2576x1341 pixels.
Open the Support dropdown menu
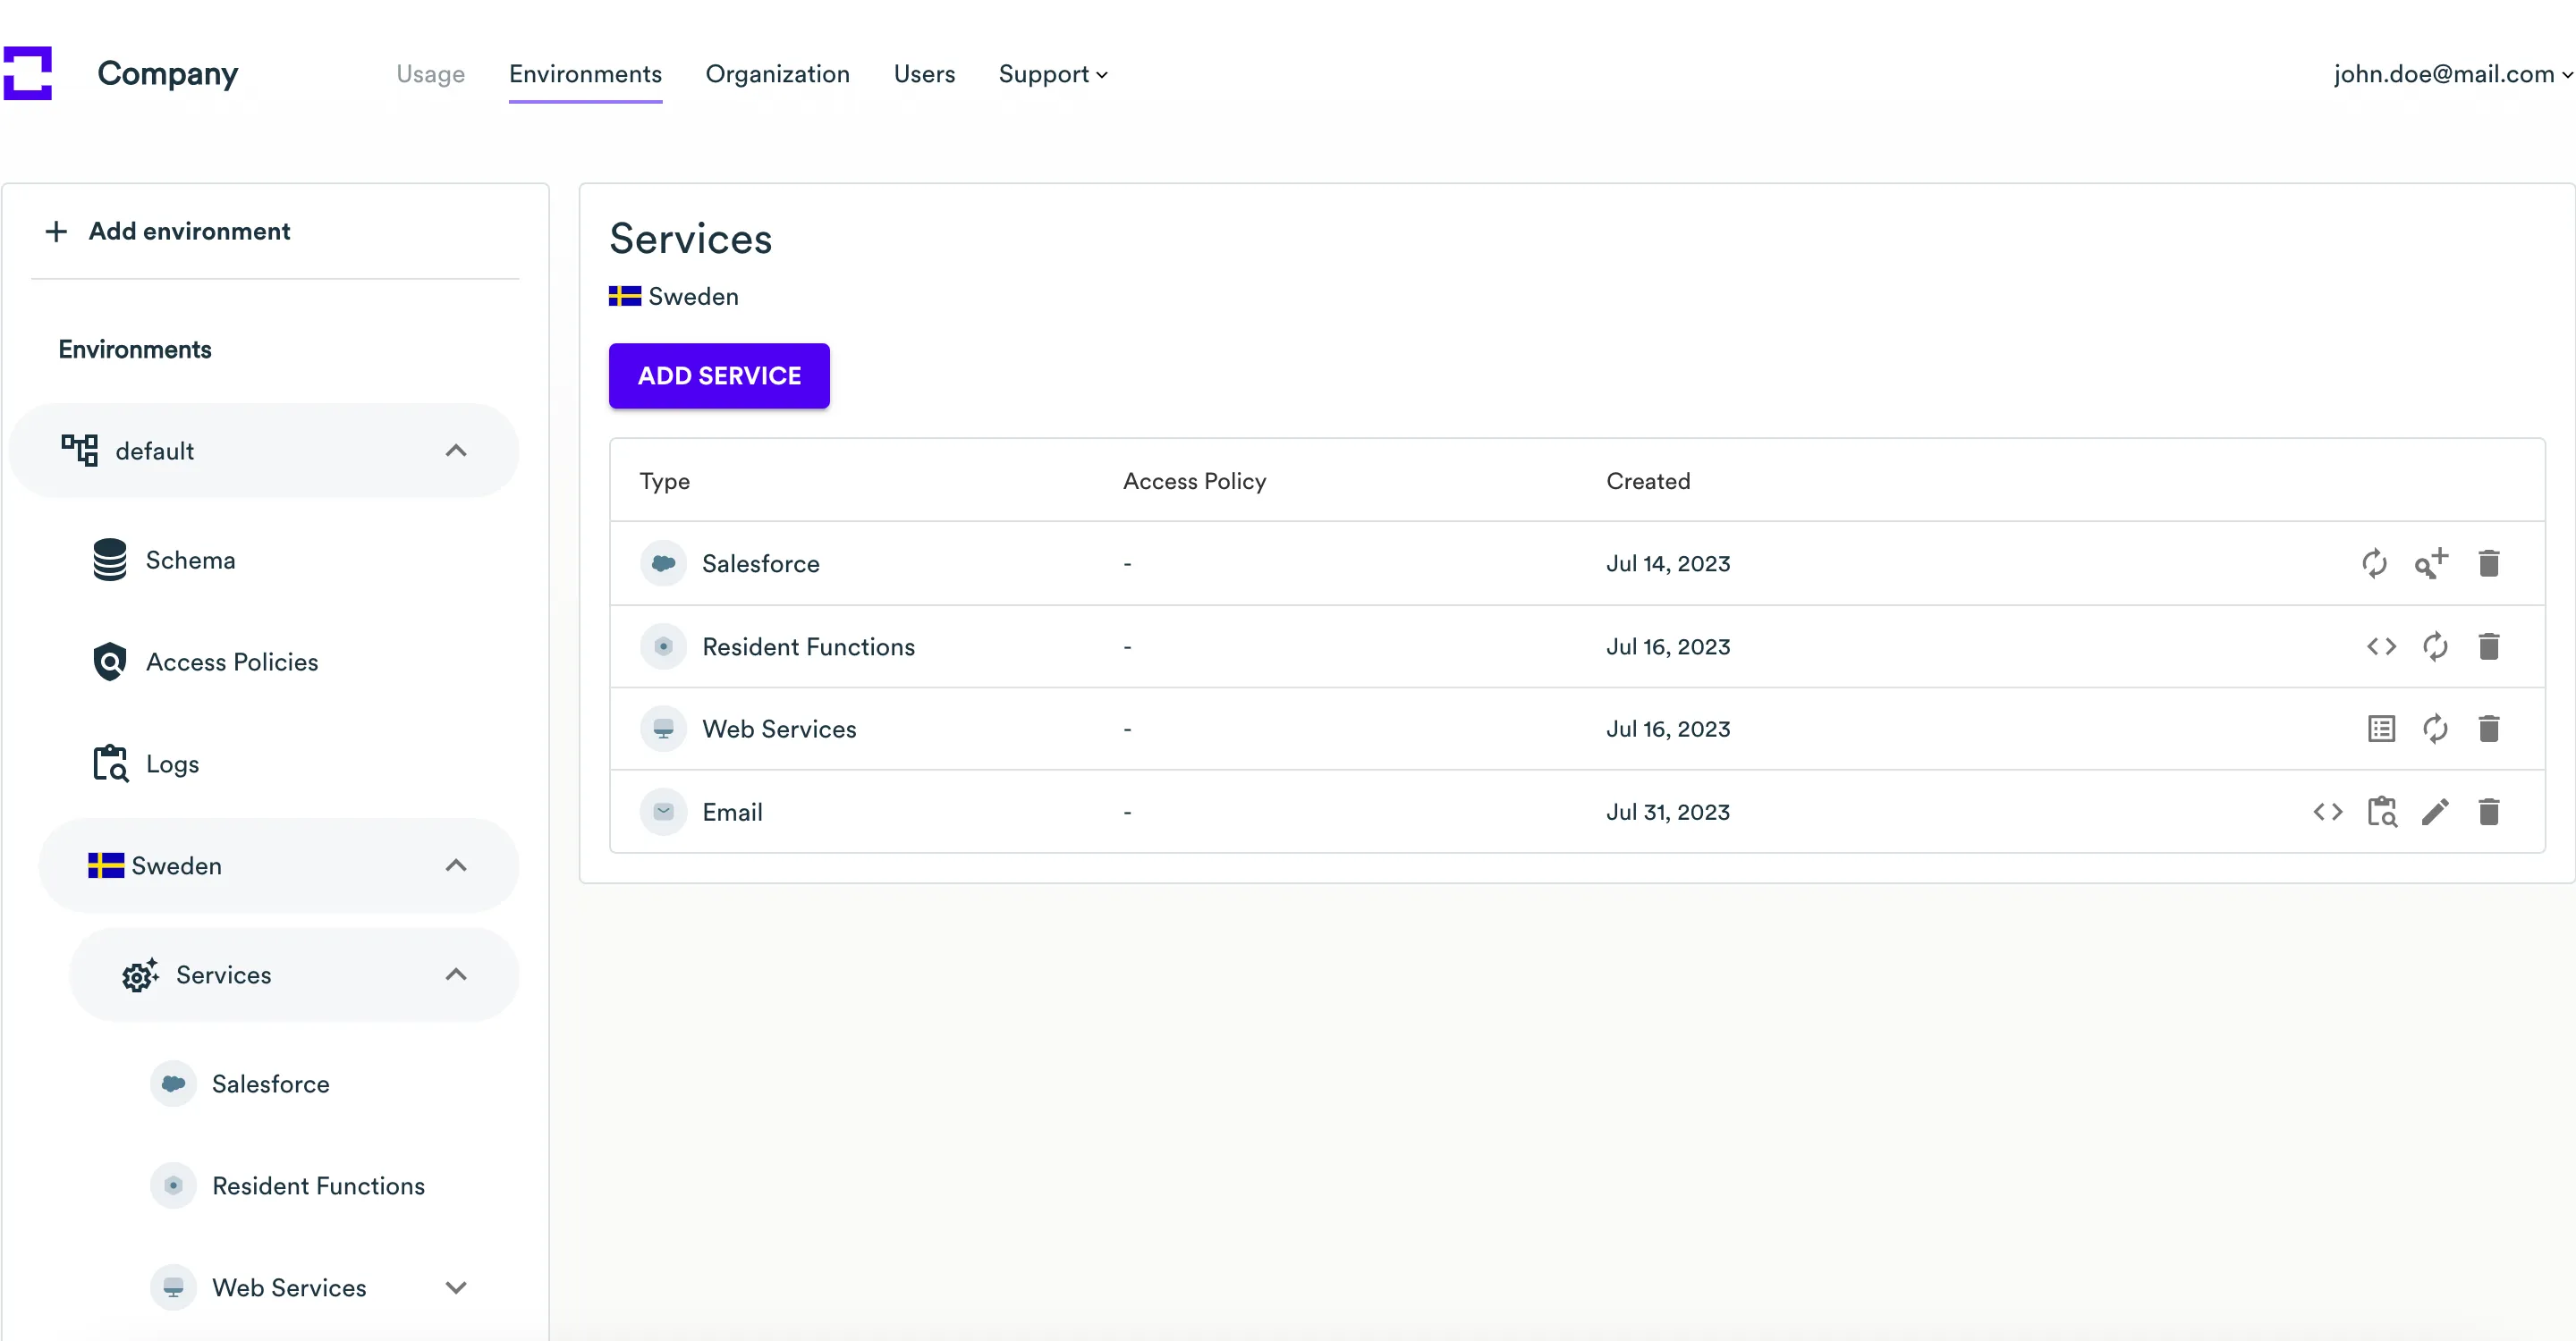click(1052, 74)
